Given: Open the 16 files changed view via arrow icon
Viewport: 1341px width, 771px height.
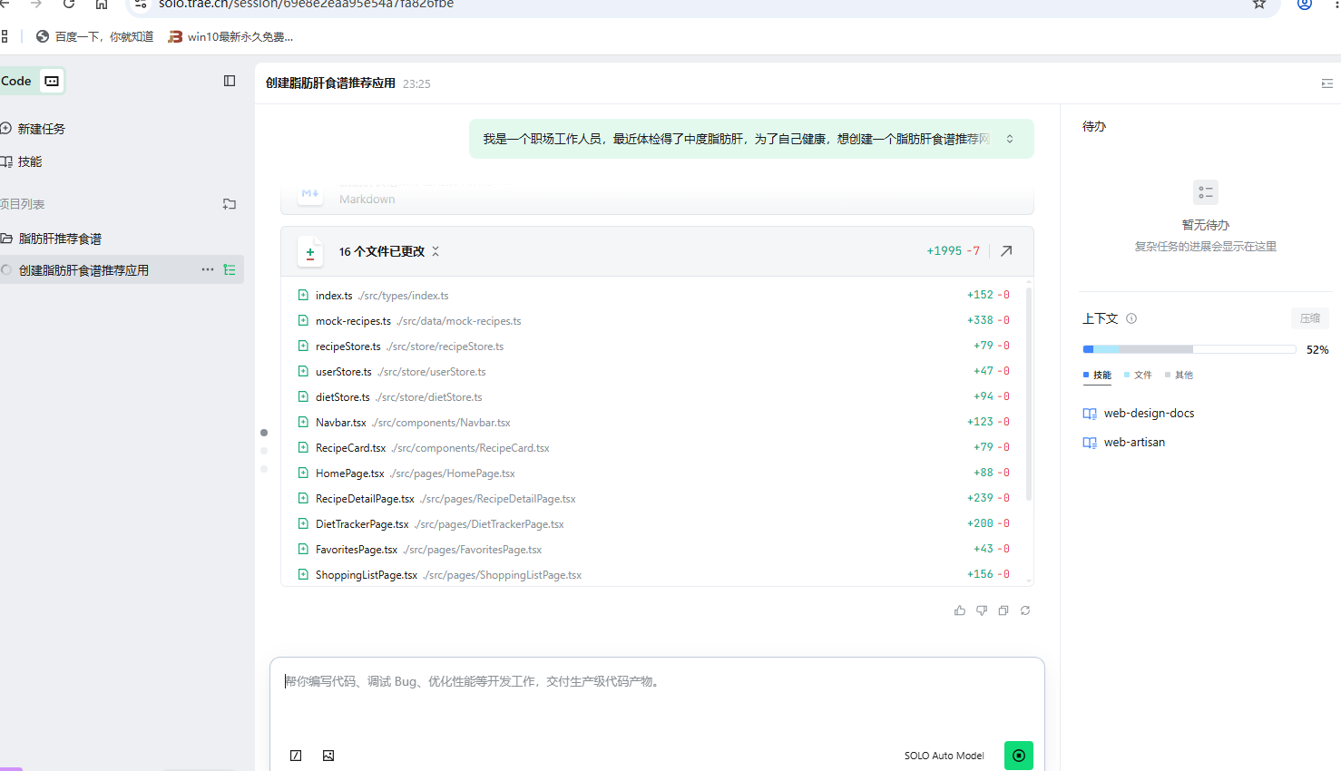Looking at the screenshot, I should click(x=1006, y=251).
